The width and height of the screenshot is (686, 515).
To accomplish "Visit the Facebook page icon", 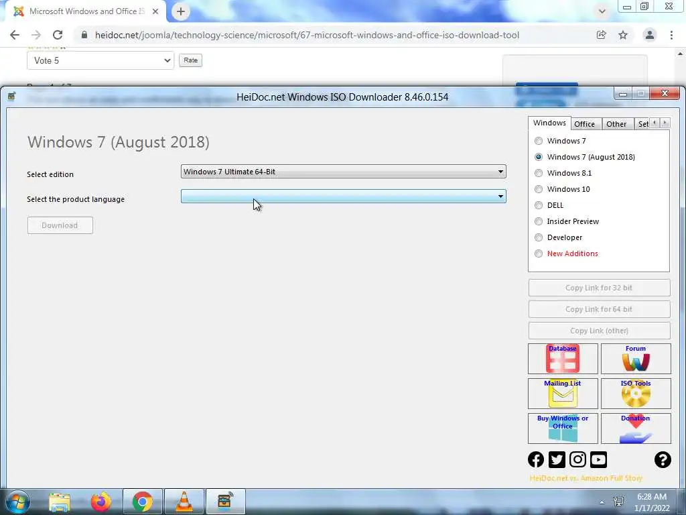I will pyautogui.click(x=536, y=459).
